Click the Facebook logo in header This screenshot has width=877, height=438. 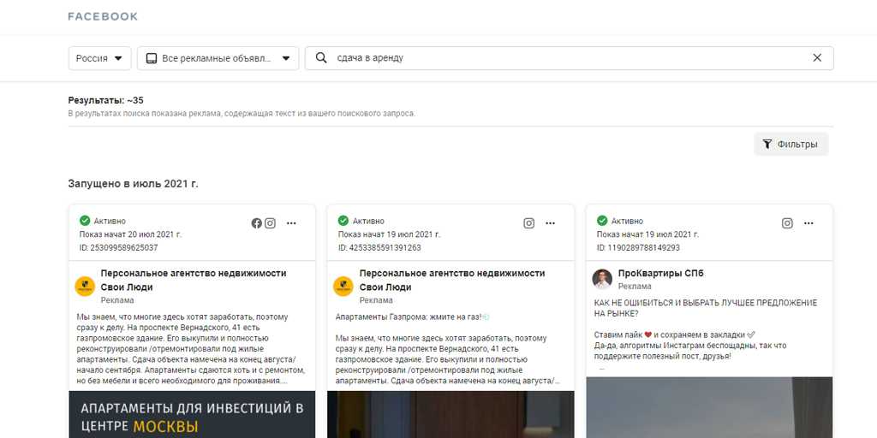click(103, 16)
